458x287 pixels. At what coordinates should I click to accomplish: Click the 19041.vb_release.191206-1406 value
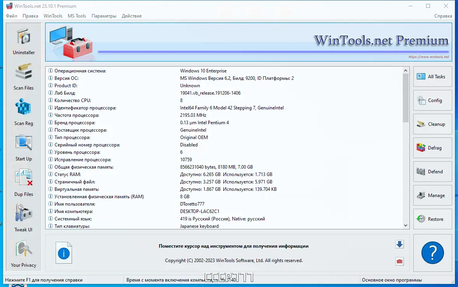(210, 93)
